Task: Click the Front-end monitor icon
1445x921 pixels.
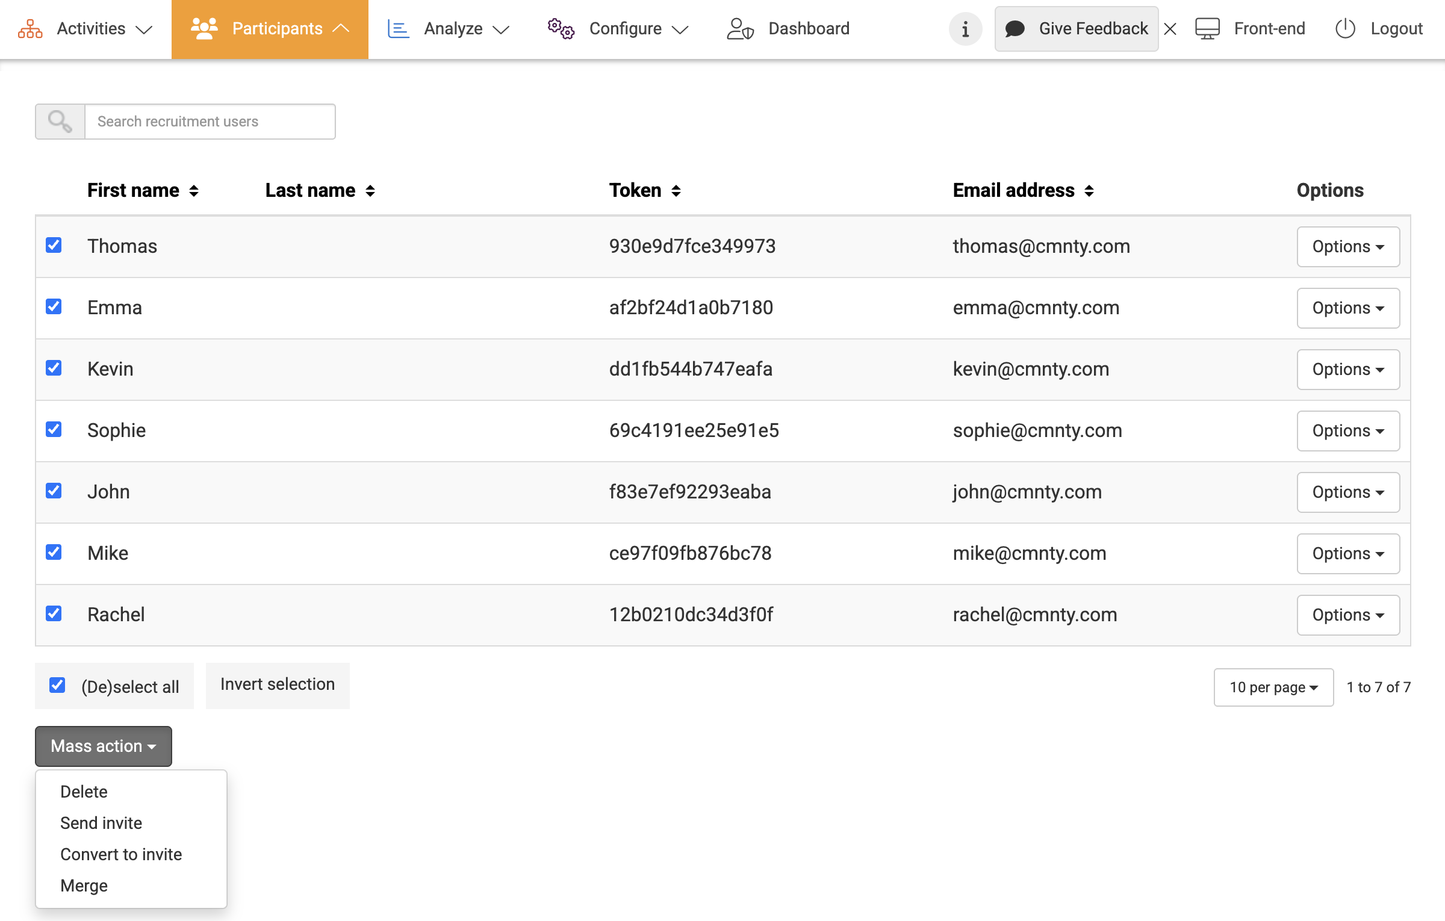Action: click(x=1207, y=29)
